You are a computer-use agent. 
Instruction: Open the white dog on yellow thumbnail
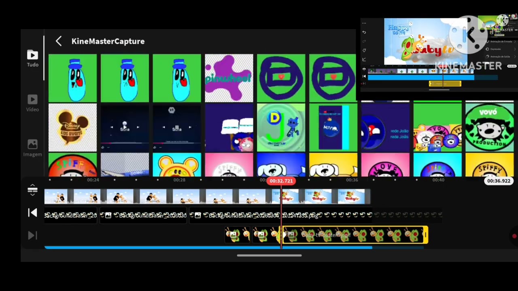pyautogui.click(x=333, y=165)
